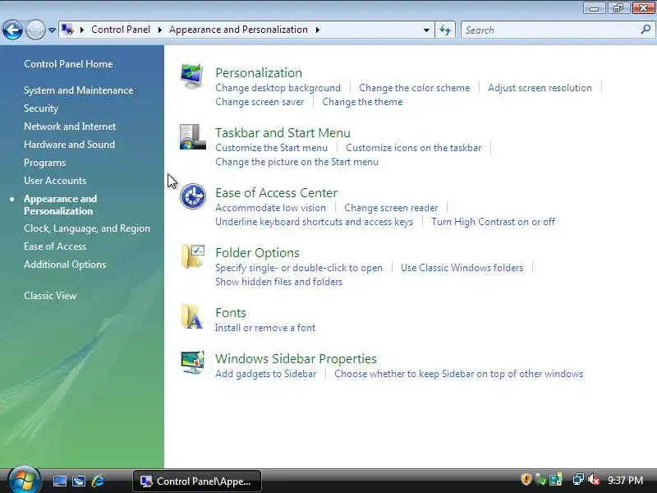Click Specify single- or double-click to open
657x493 pixels.
(299, 268)
